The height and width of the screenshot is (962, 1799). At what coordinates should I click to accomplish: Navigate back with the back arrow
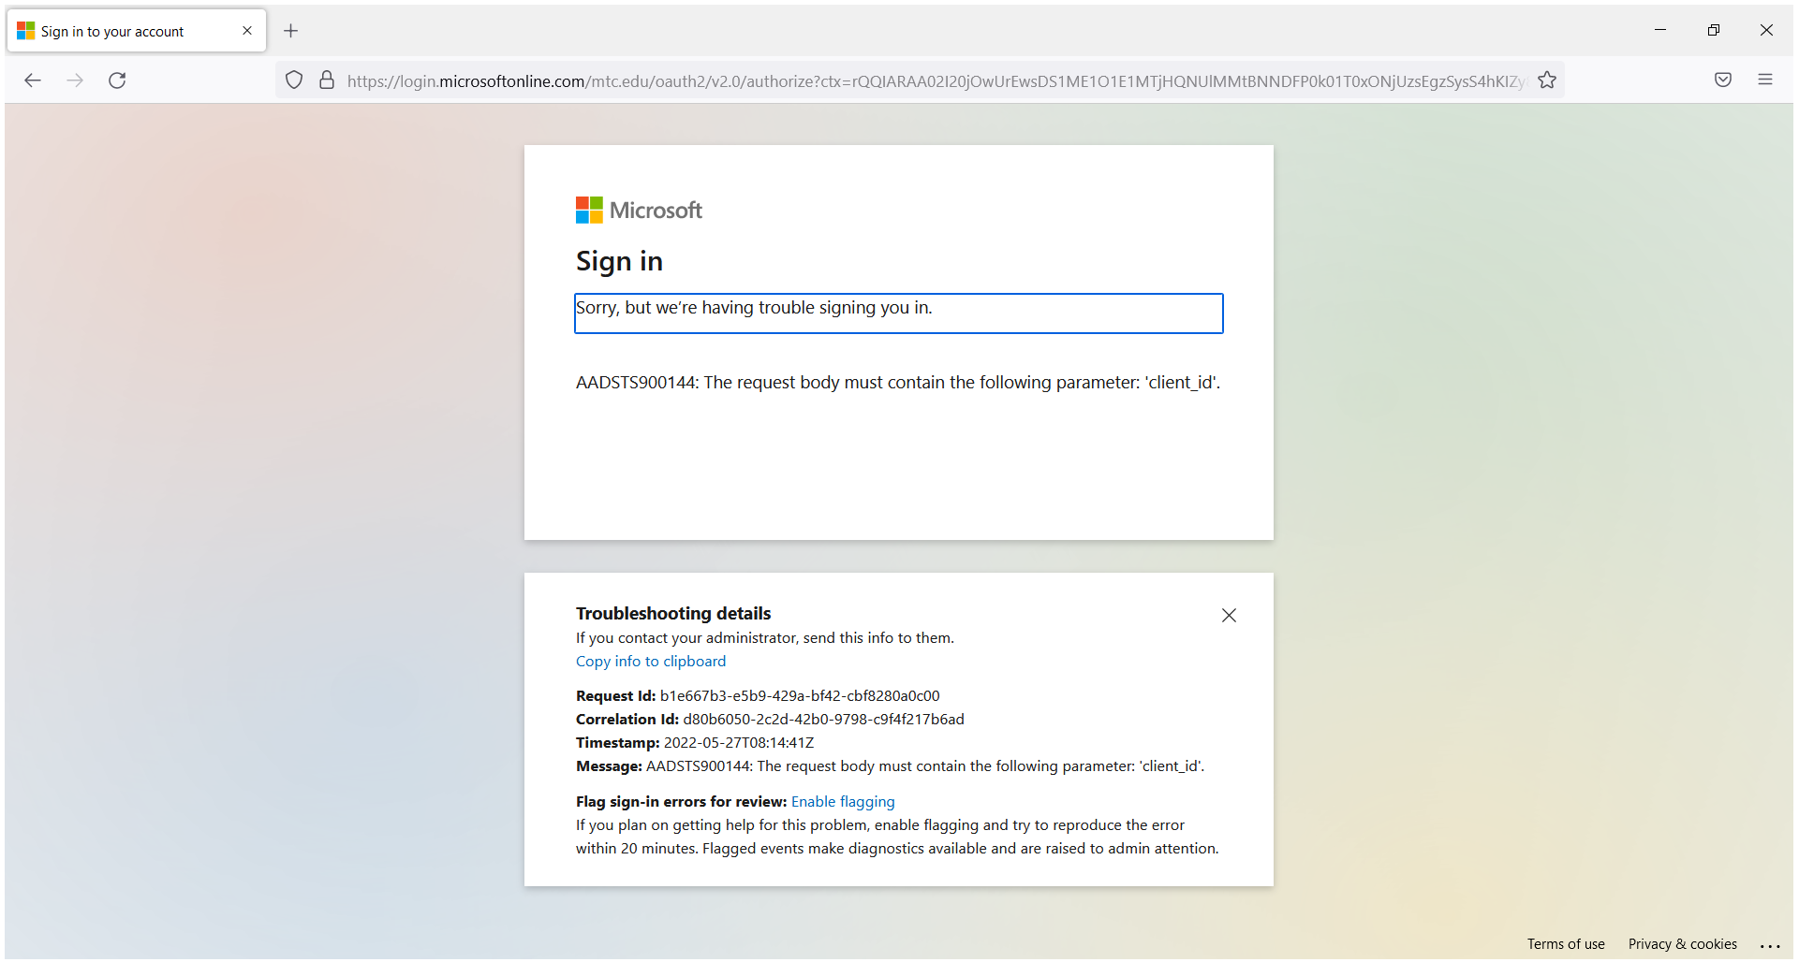coord(33,80)
